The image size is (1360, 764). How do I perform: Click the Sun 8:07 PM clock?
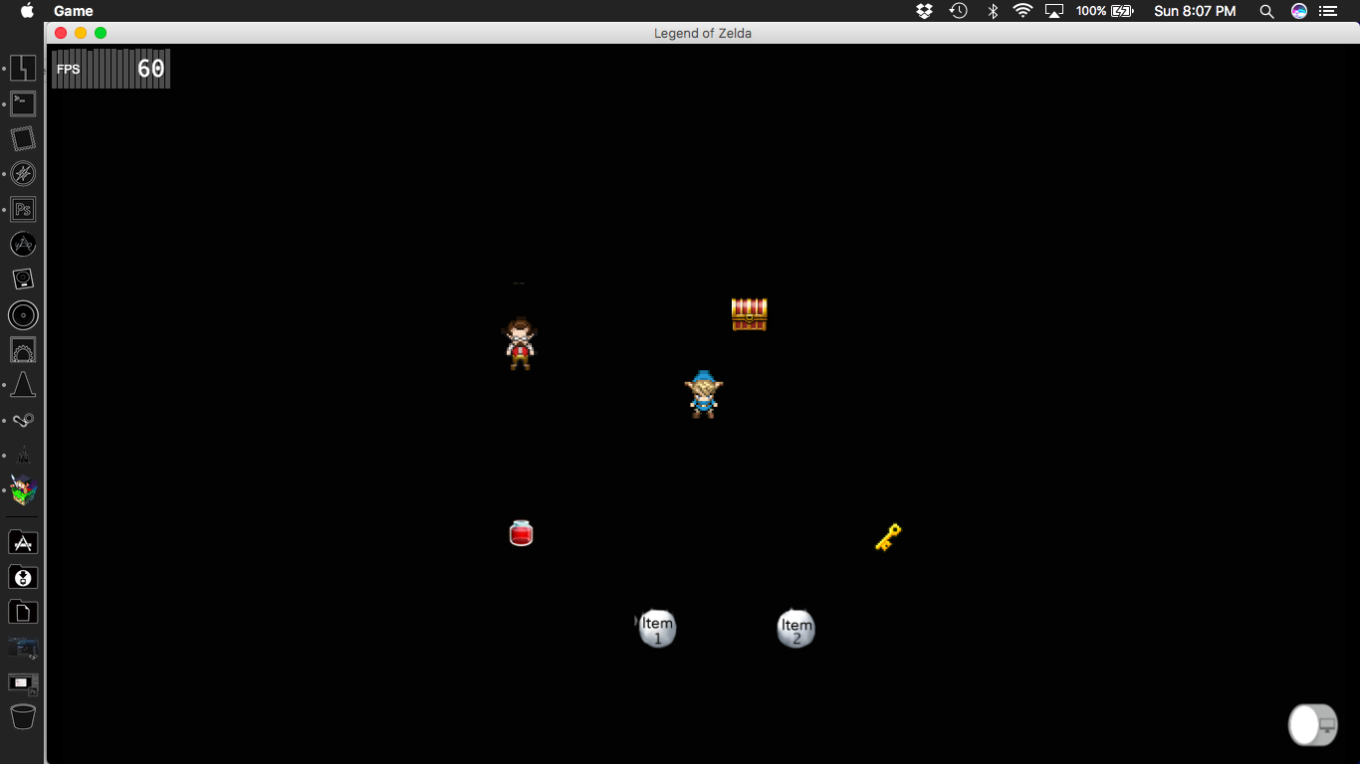point(1195,11)
